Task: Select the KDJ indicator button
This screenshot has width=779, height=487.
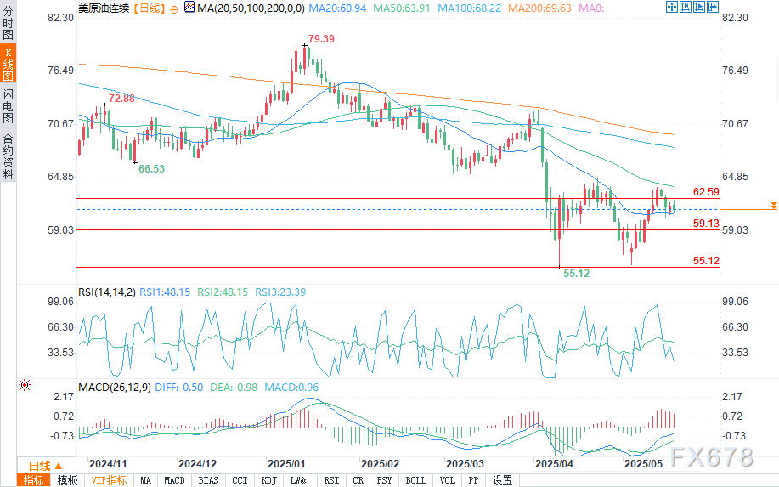Action: coord(269,480)
